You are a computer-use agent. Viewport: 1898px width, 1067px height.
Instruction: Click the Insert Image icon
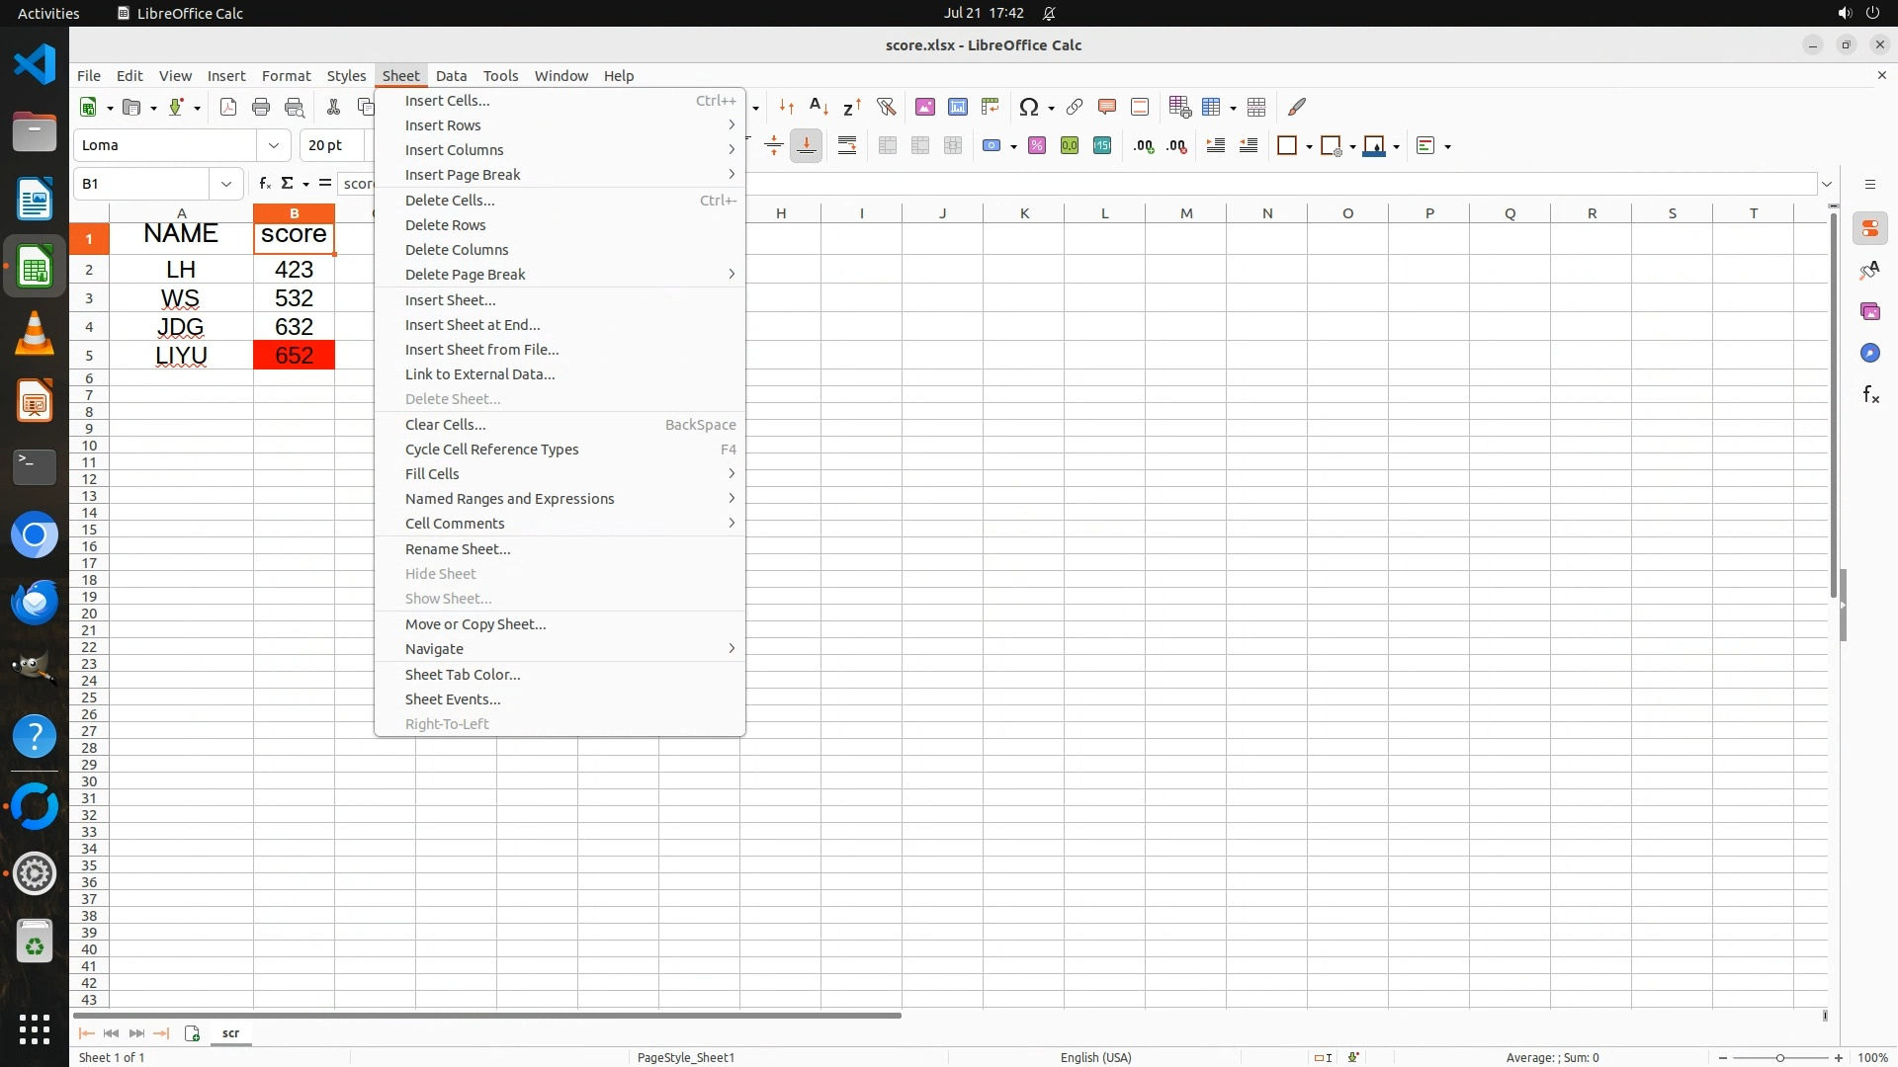pyautogui.click(x=925, y=107)
